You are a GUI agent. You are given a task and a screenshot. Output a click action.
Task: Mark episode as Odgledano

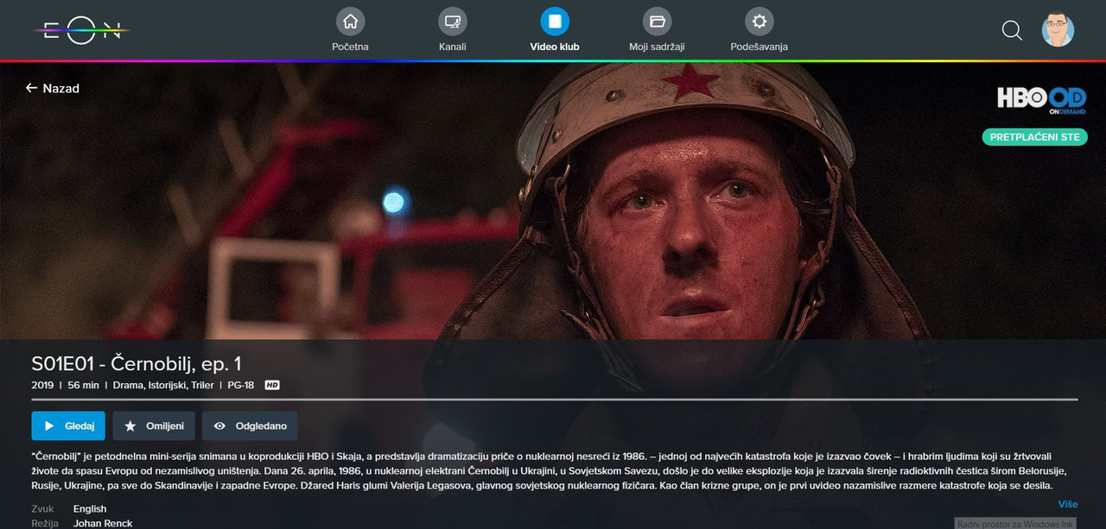click(250, 425)
